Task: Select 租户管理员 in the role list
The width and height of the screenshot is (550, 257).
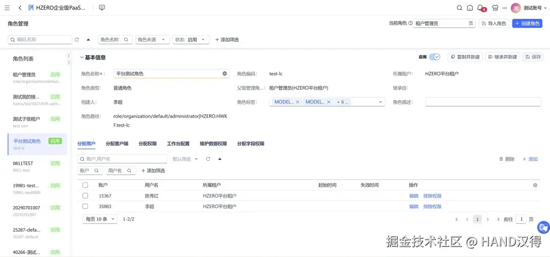Action: (x=38, y=77)
